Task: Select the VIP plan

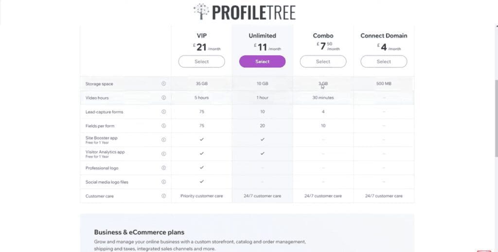Action: pos(202,62)
